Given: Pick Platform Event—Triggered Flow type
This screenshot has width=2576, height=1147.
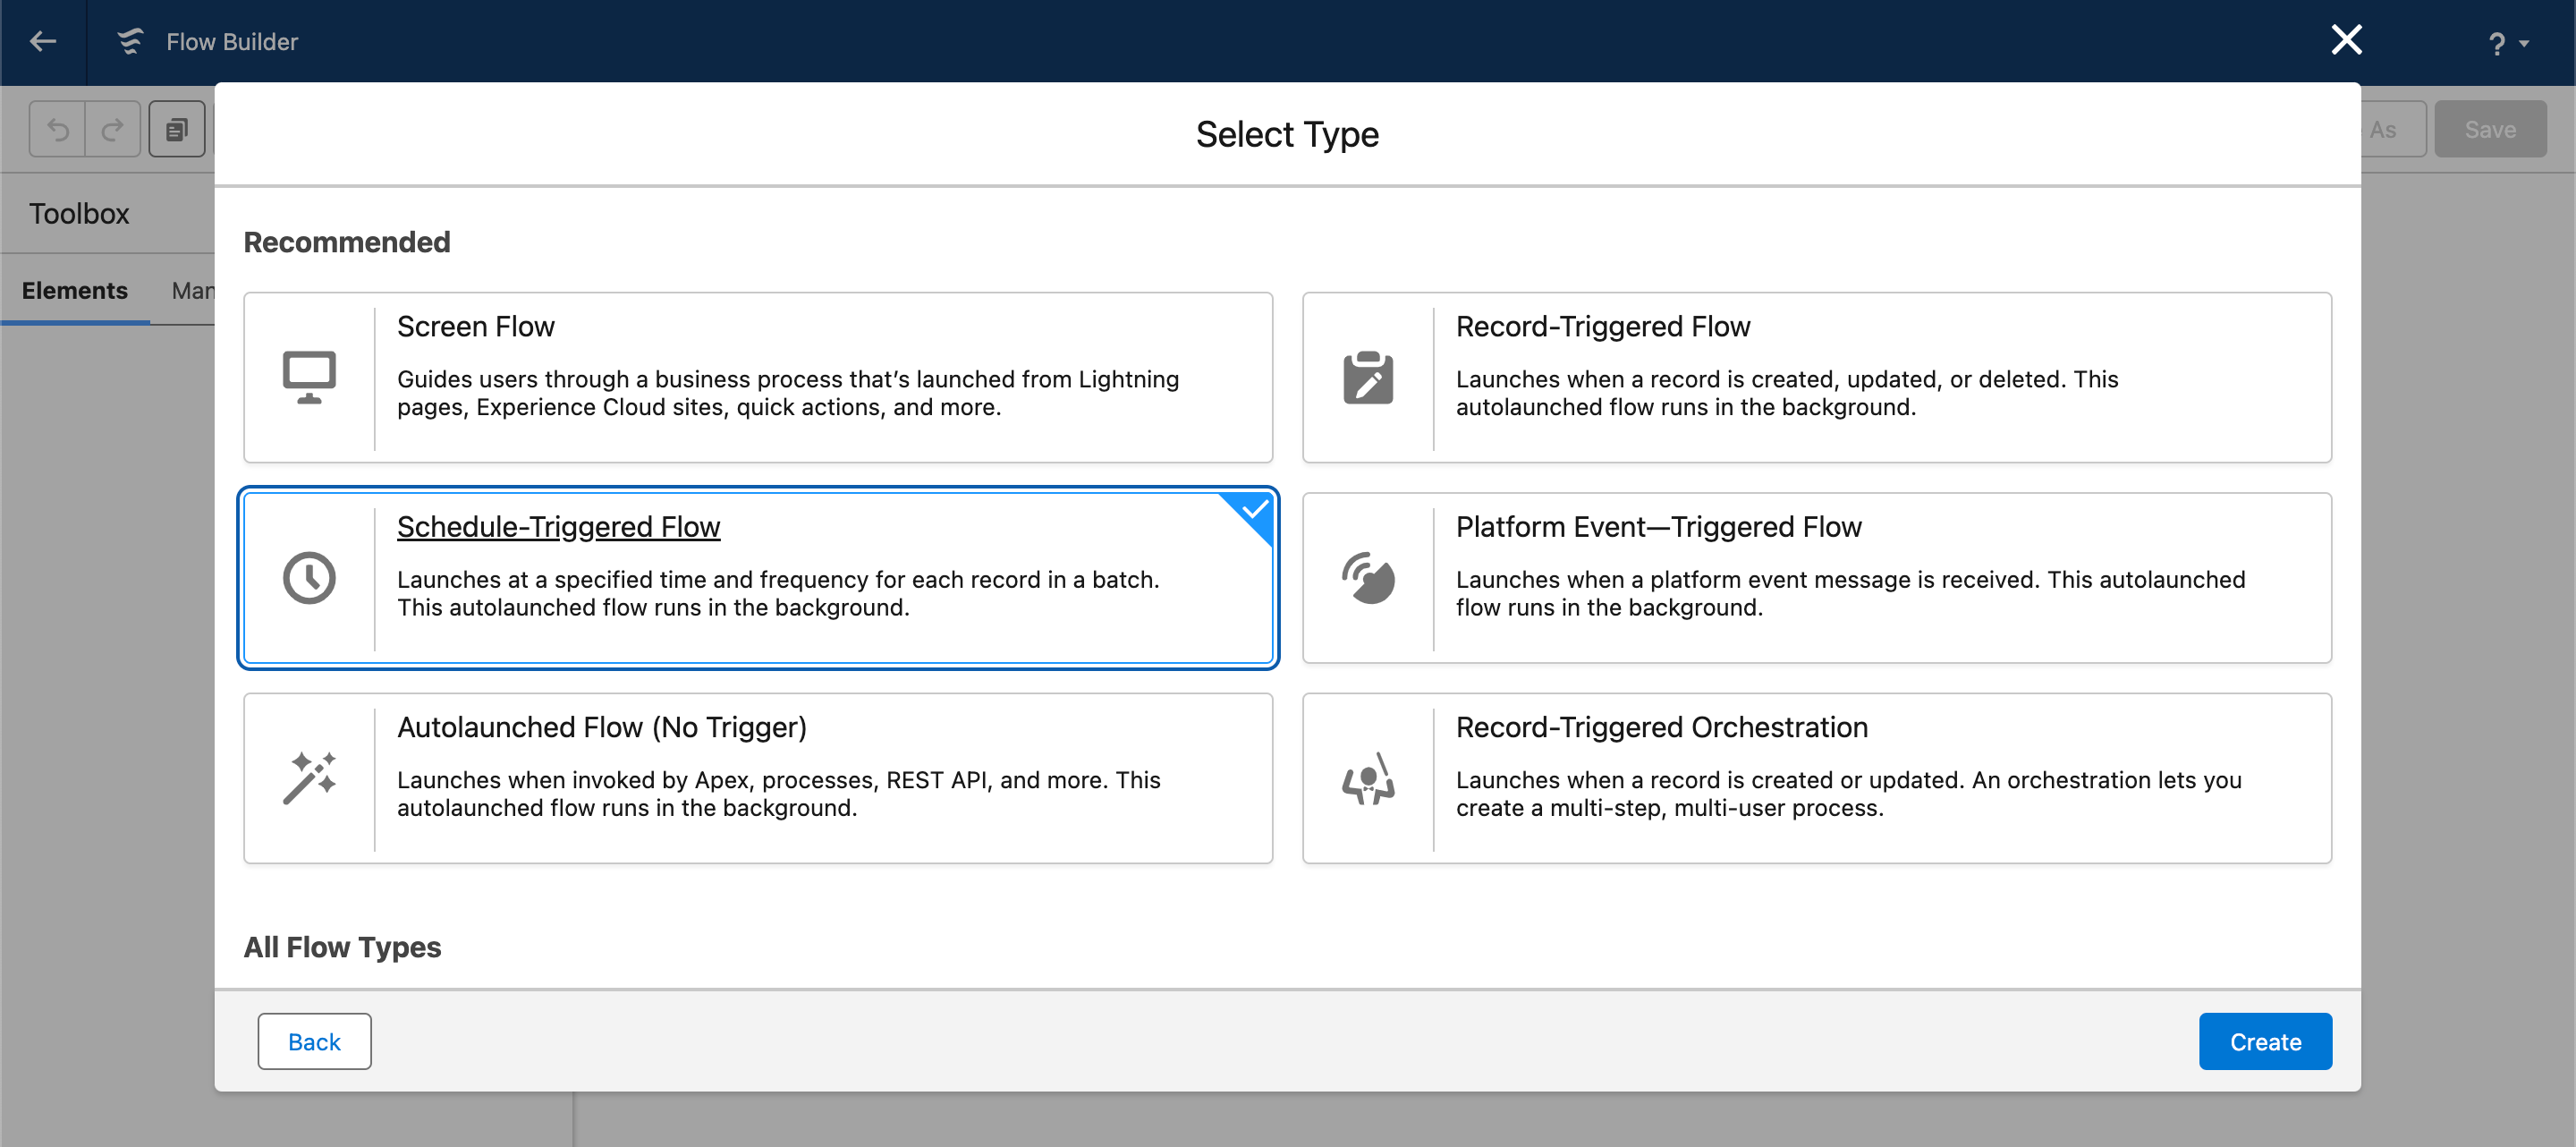Looking at the screenshot, I should [1815, 578].
